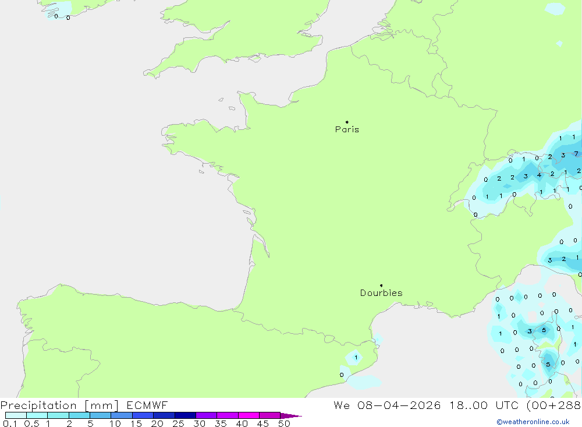This screenshot has width=582, height=427.
Task: Select the 1–2 mm legend swatch
Action: (x=58, y=415)
